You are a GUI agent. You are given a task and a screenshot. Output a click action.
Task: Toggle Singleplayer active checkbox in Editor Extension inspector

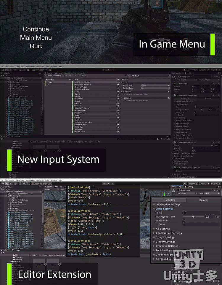coord(178,190)
